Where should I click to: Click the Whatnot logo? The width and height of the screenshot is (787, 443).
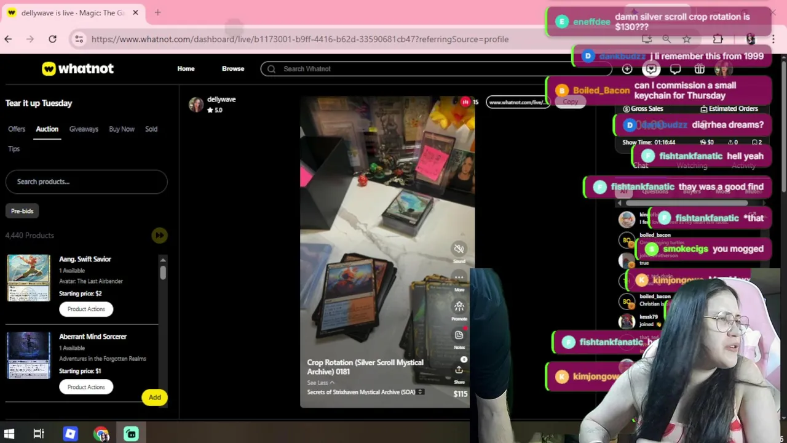point(77,68)
